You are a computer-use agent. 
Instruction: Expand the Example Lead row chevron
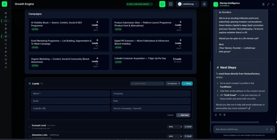tap(29, 127)
